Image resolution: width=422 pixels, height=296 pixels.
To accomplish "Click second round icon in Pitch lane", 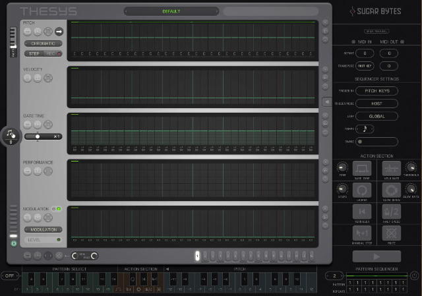I will (38, 32).
